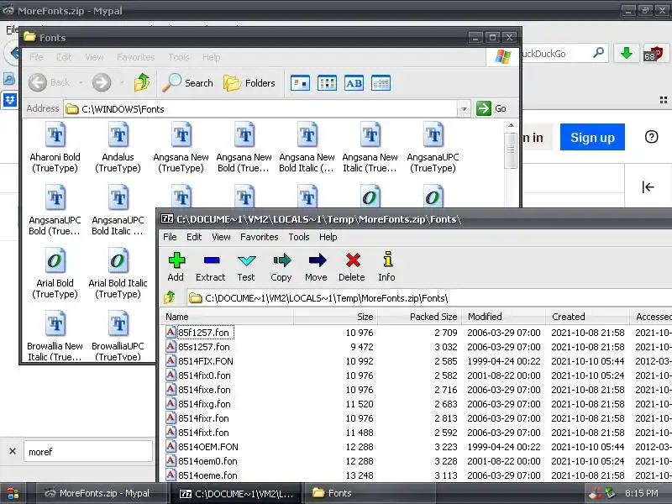Switch Fonts window to Large Icons view
672x504 pixels.
pyautogui.click(x=300, y=82)
